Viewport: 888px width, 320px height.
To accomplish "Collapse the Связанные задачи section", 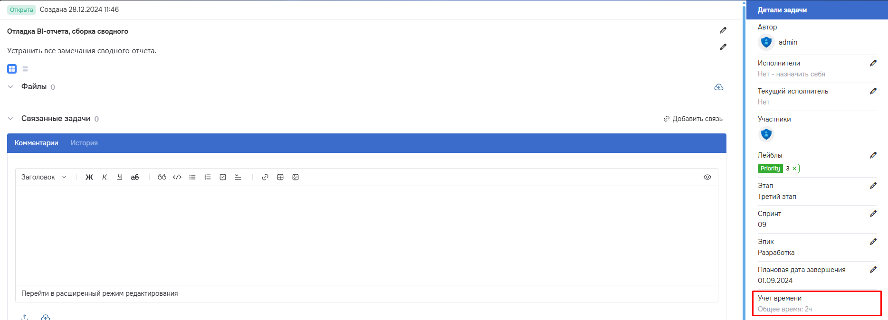I will click(x=10, y=119).
